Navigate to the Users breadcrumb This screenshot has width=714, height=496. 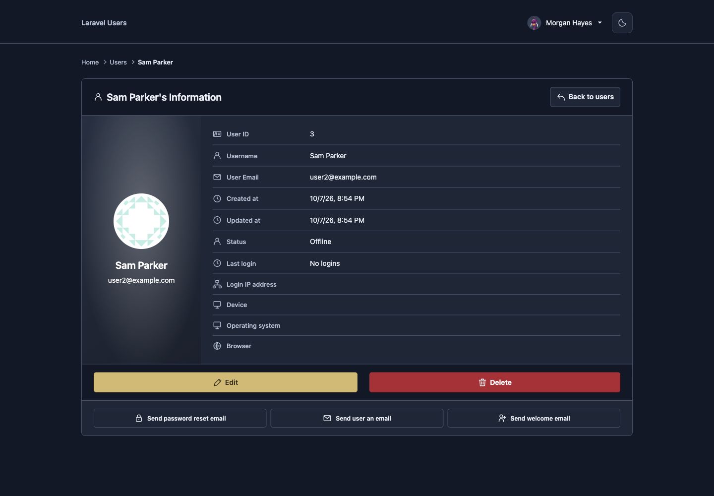pos(118,62)
